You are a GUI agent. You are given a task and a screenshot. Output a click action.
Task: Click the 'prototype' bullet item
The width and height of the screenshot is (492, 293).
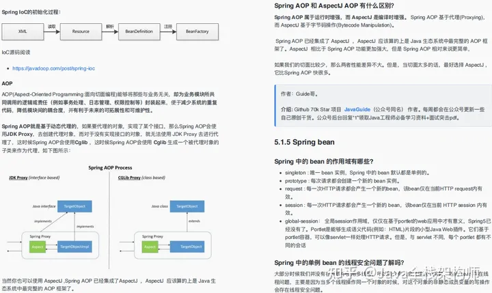(342, 181)
